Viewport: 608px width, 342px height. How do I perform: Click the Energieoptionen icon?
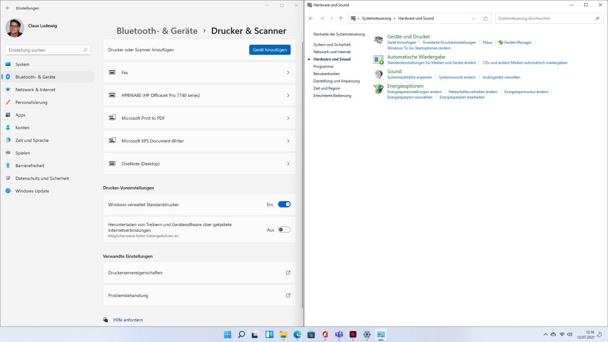(x=379, y=89)
